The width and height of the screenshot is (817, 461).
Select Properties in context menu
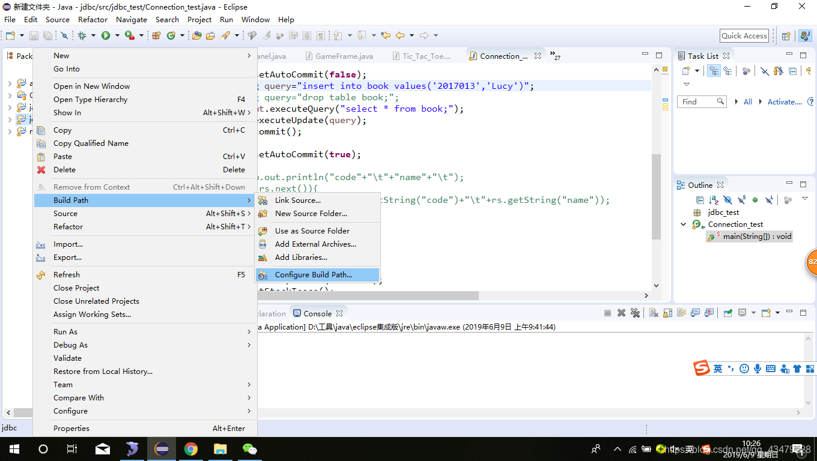tap(145, 429)
